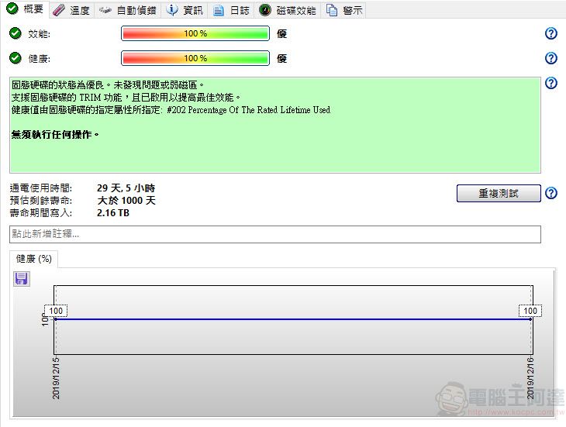Viewport: 566px width, 427px height.
Task: Click the 健康 100% progress bar
Action: (195, 58)
